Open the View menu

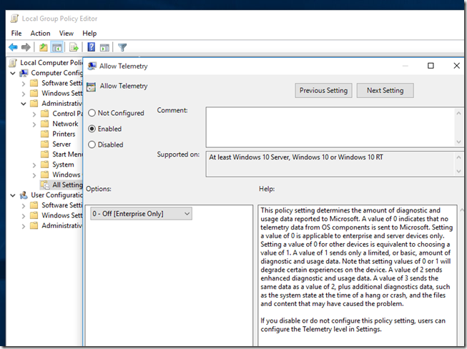[x=66, y=33]
